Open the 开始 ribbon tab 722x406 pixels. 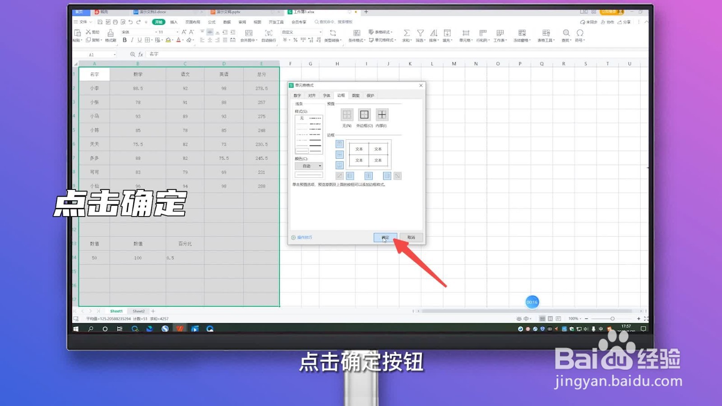click(158, 22)
